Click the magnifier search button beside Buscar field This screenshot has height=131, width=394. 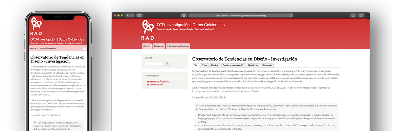tap(167, 64)
